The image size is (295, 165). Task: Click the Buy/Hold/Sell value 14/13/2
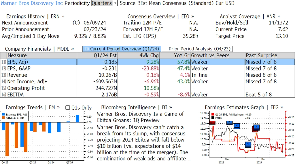pyautogui.click(x=278, y=23)
